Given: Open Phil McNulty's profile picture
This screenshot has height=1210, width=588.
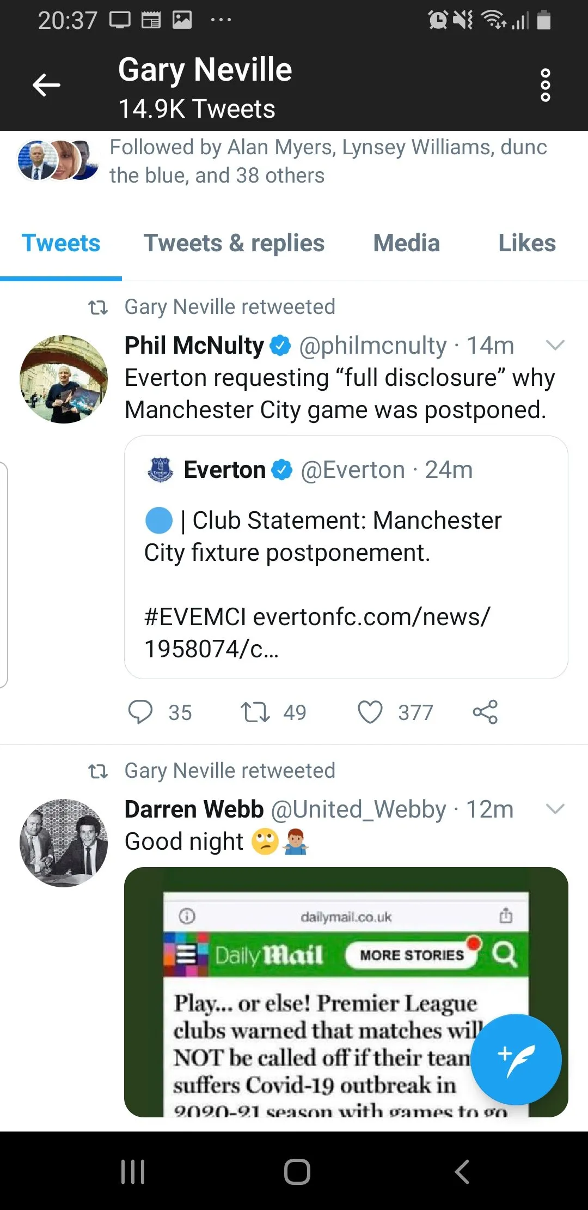Looking at the screenshot, I should point(64,379).
